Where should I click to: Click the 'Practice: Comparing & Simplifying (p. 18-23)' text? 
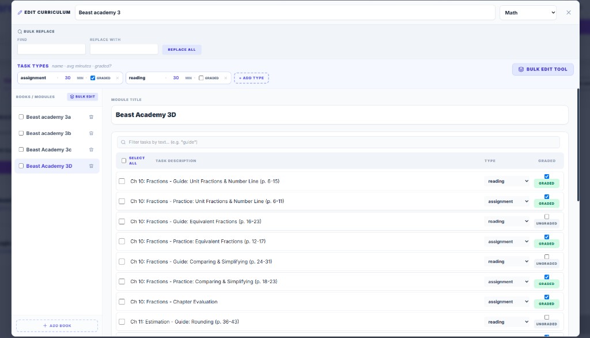225,281
